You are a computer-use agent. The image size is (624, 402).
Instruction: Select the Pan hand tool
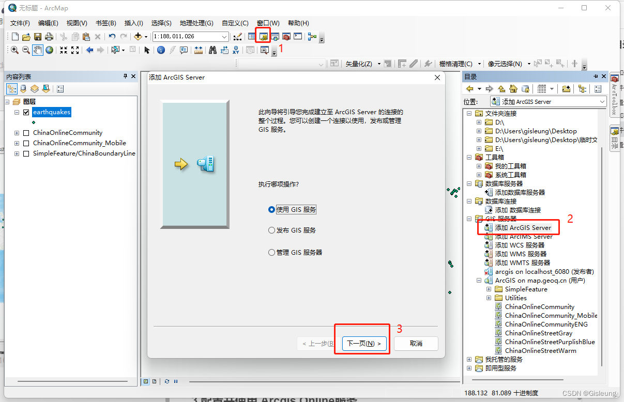[38, 50]
